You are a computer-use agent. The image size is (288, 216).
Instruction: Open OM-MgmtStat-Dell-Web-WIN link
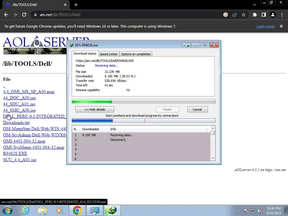[x=35, y=129]
